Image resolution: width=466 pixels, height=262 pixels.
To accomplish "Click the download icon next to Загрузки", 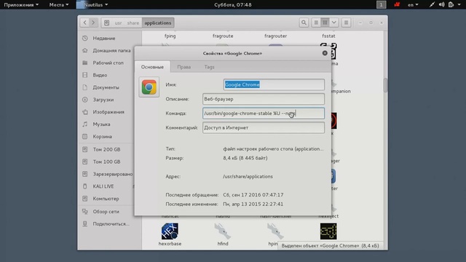I will coord(85,100).
